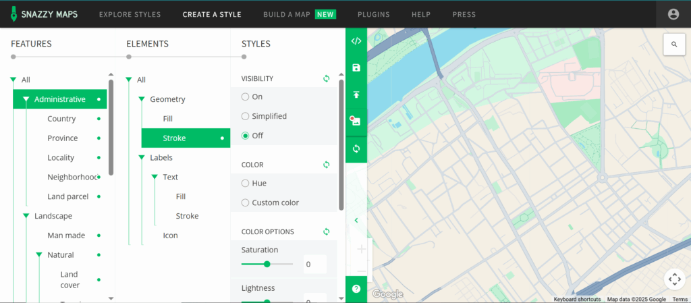Viewport: 691px width, 303px height.
Task: Select Geometry Fill element
Action: [168, 119]
